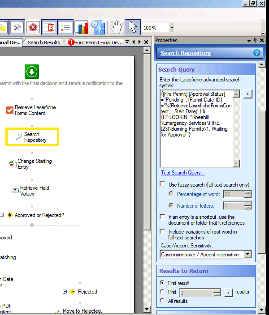Open token menu beside search query box
The width and height of the screenshot is (269, 315).
[247, 94]
